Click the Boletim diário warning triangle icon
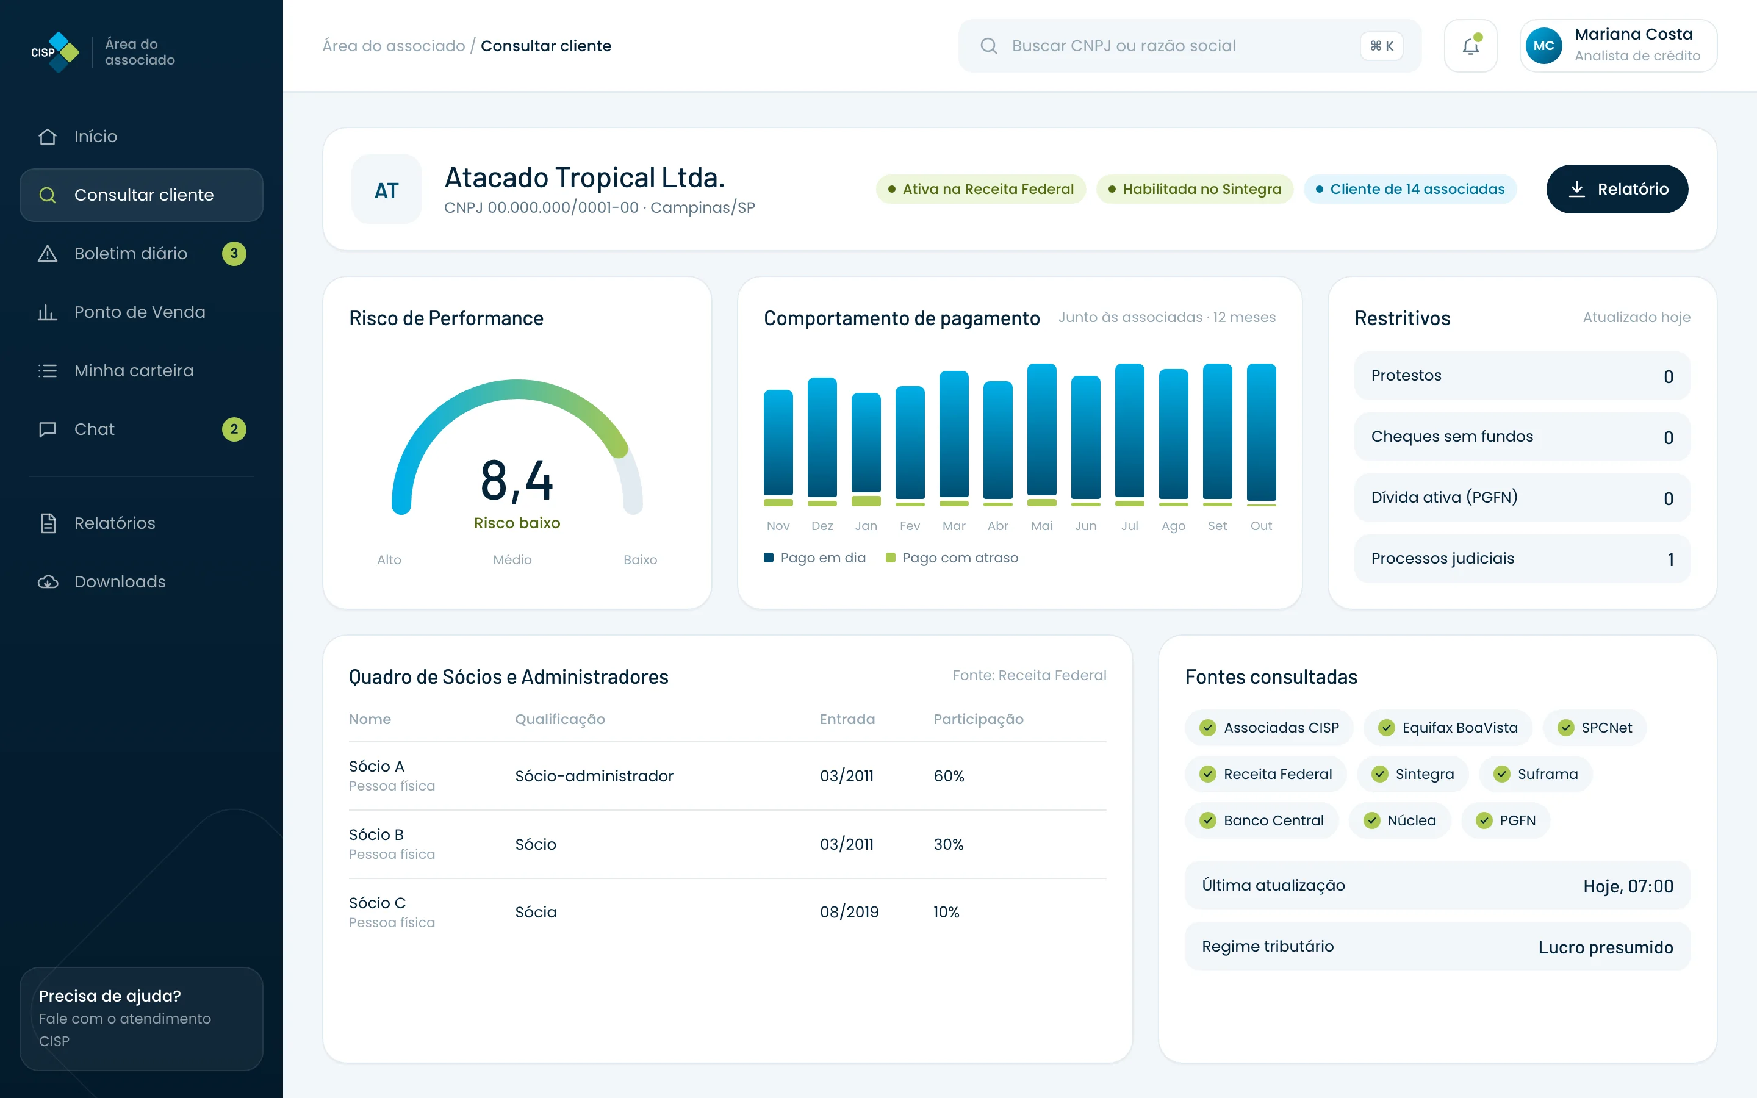Screen dimensions: 1757x1098 [x=47, y=253]
